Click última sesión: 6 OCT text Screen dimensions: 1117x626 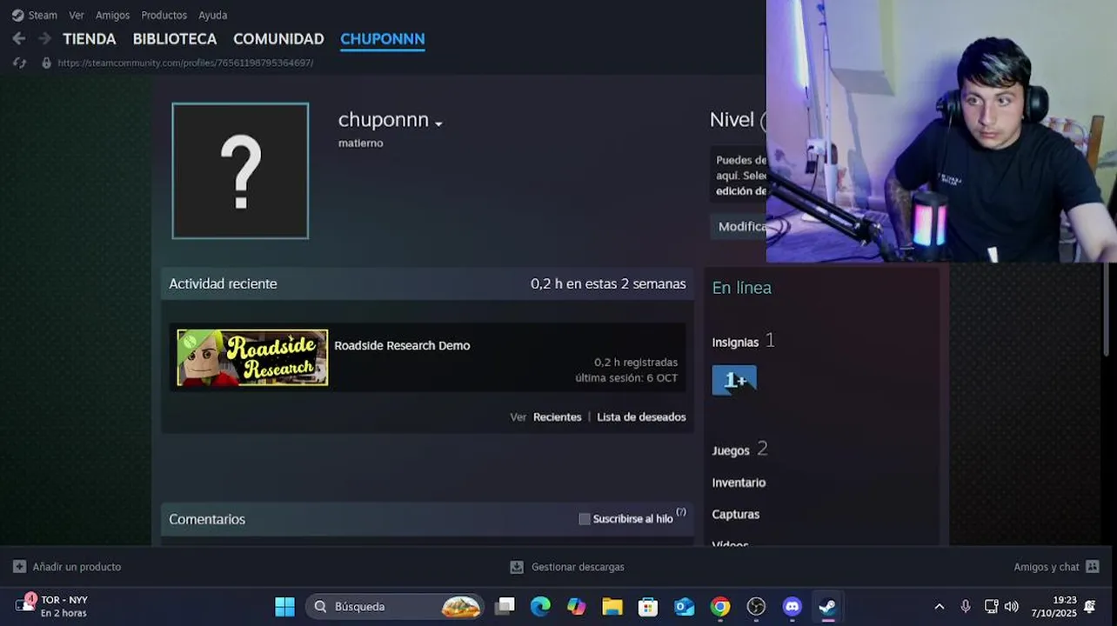tap(626, 378)
